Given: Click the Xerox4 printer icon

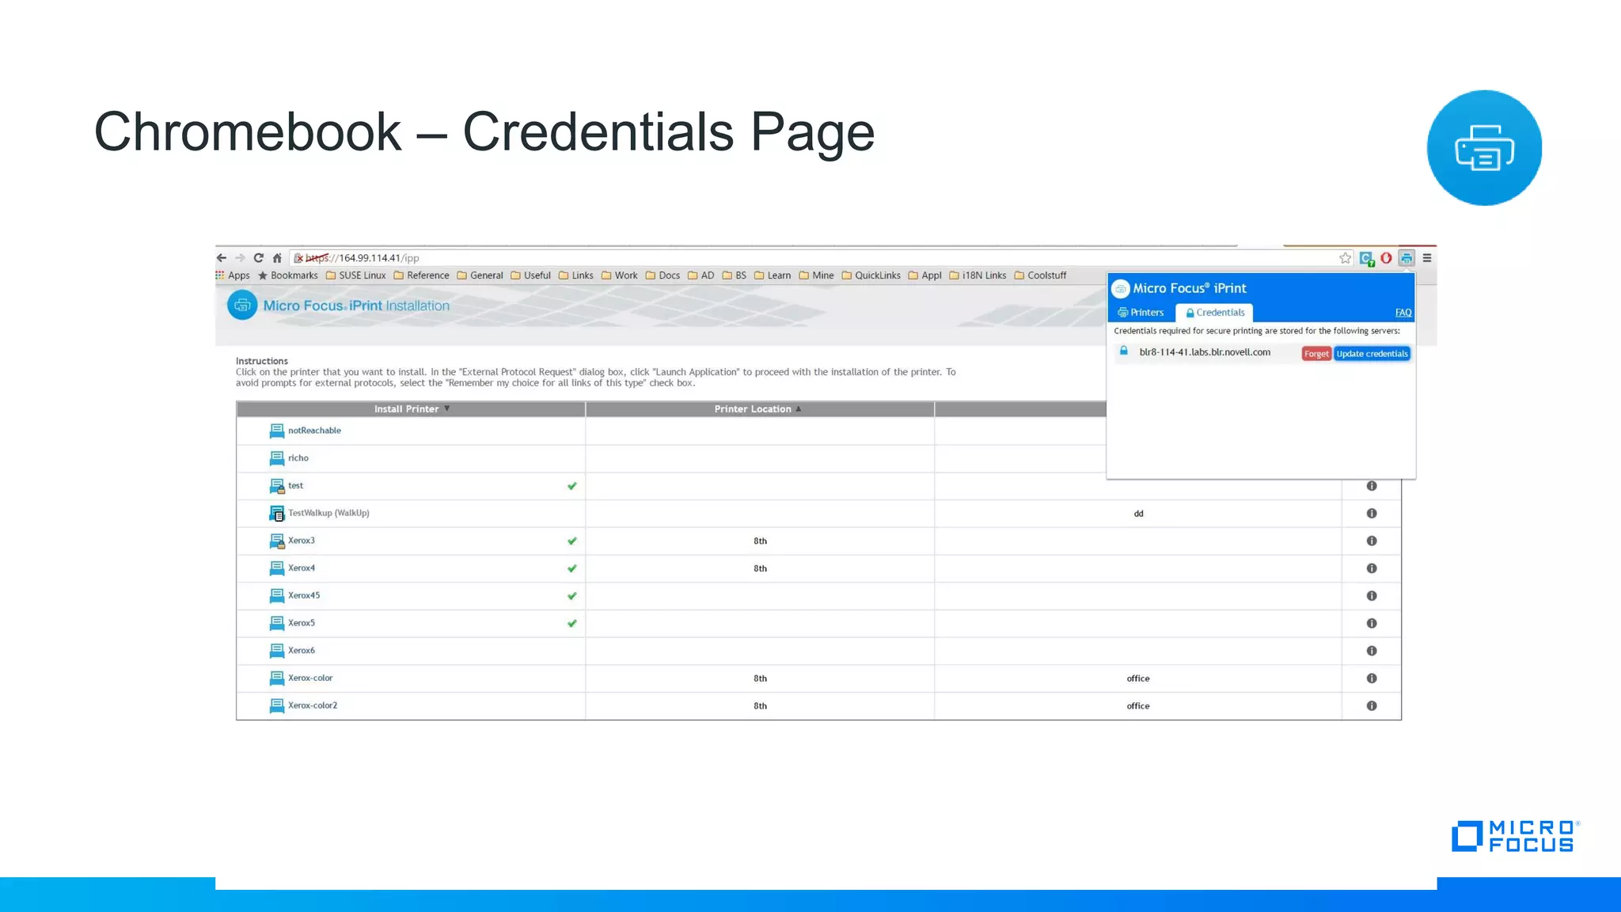Looking at the screenshot, I should pos(277,568).
